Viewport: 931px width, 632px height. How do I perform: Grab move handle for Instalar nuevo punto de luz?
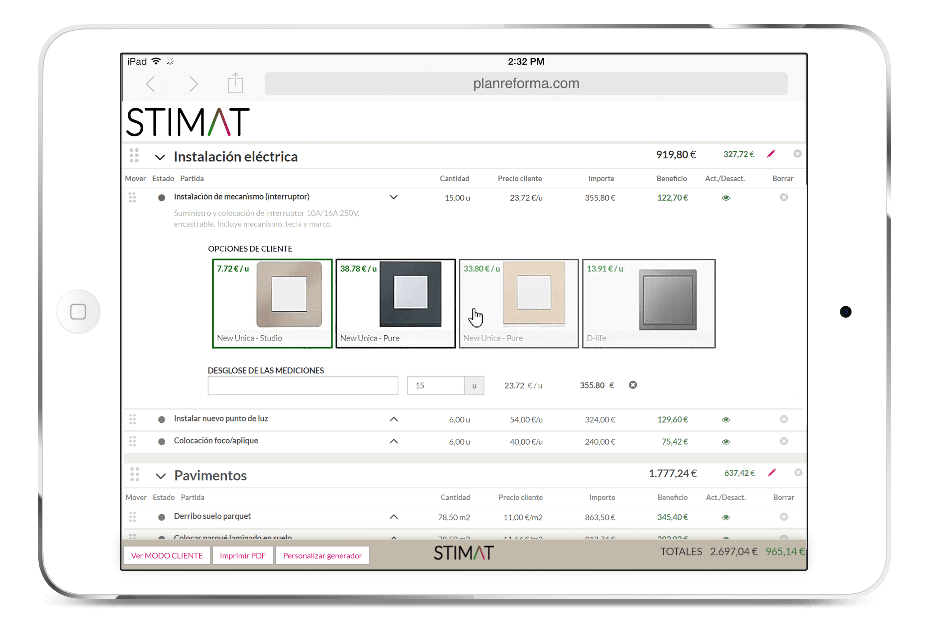(132, 419)
